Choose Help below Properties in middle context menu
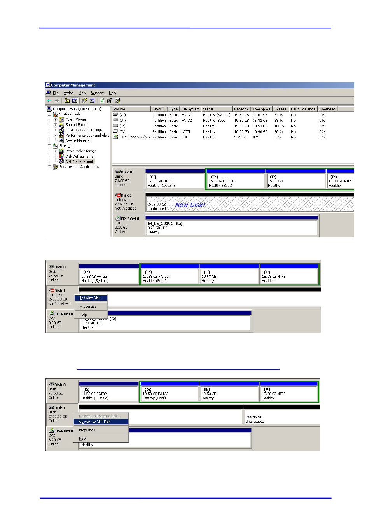This screenshot has height=525, width=371. [x=91, y=315]
